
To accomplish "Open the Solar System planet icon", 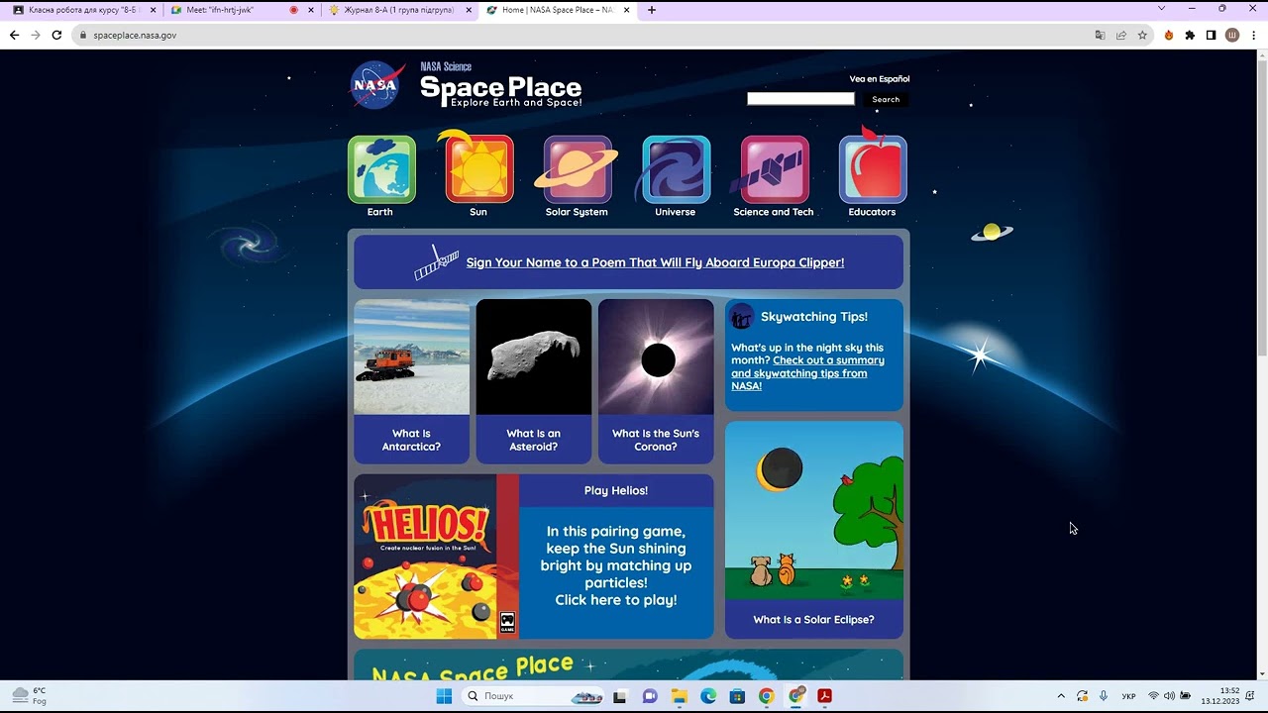I will (x=578, y=169).
